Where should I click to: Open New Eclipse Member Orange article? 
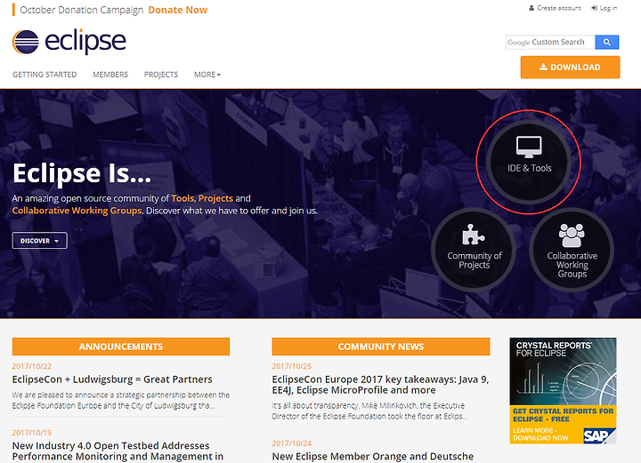click(373, 457)
